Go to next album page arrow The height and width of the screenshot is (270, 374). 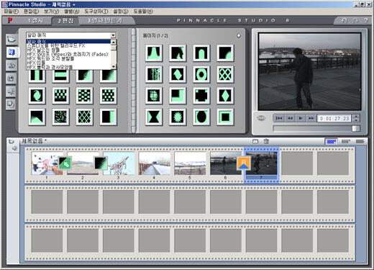coord(239,36)
